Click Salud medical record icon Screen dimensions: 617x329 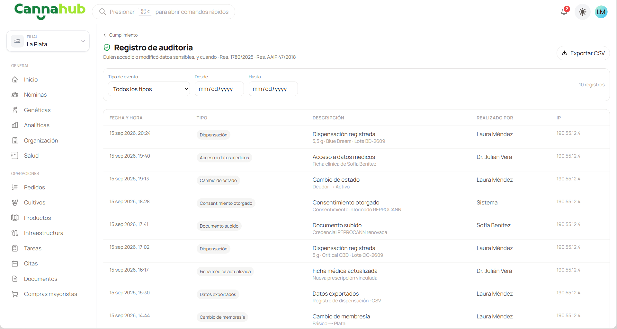15,156
